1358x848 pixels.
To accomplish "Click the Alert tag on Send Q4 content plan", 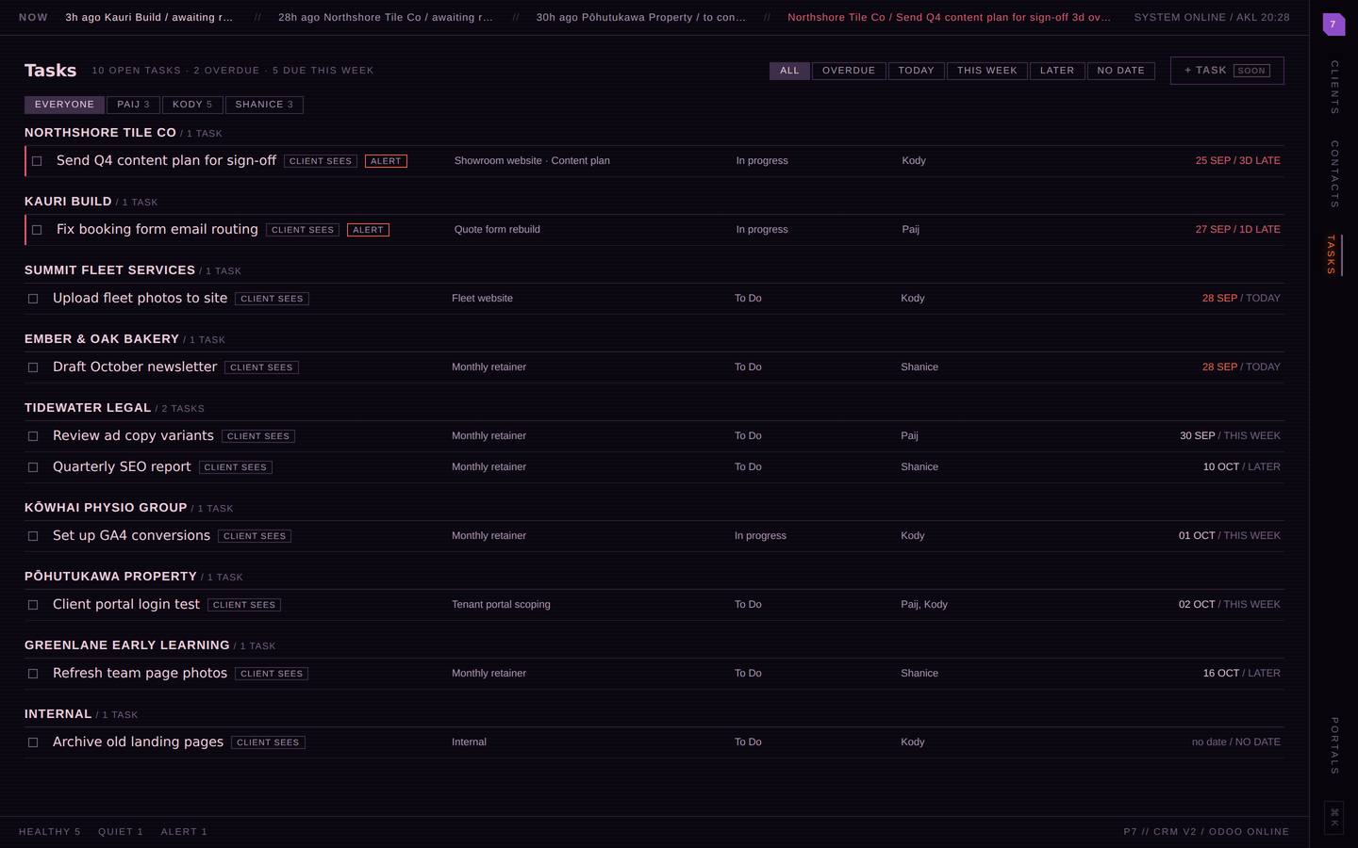I will tap(386, 161).
